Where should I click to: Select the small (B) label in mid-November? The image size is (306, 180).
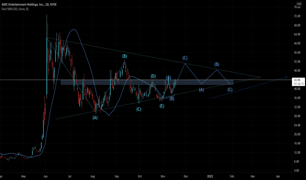(x=172, y=99)
